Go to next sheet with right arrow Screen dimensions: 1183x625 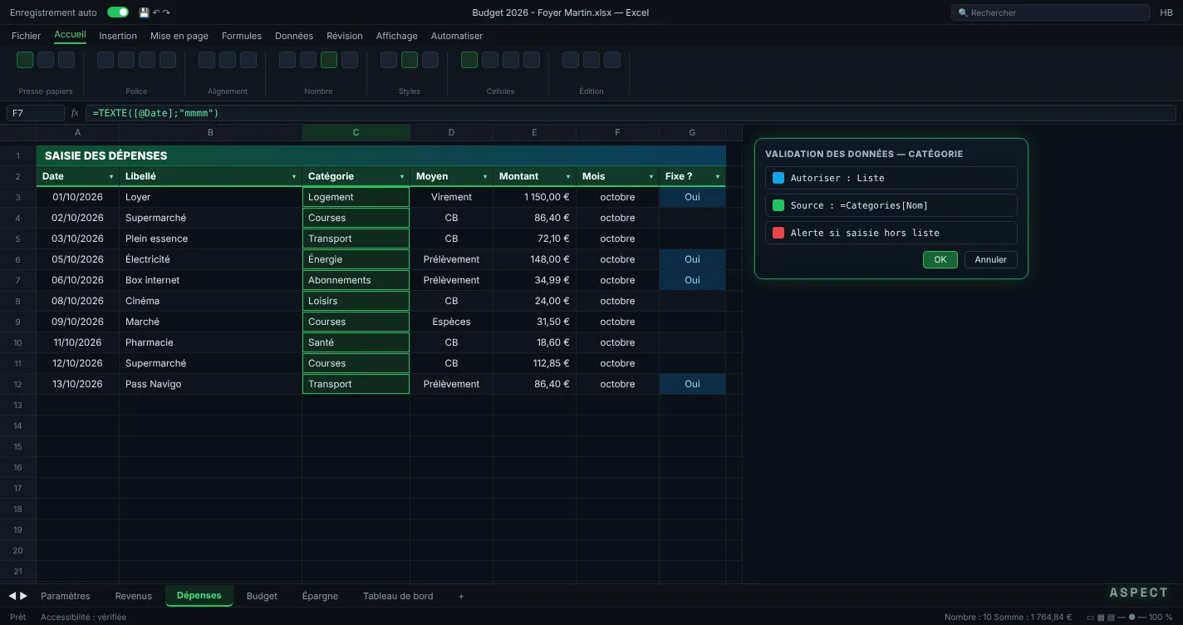tap(23, 596)
